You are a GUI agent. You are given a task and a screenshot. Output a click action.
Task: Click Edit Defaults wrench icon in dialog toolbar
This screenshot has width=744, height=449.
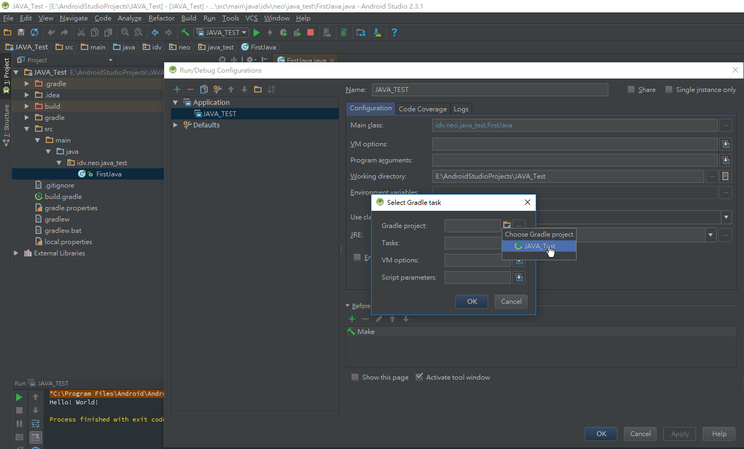[217, 89]
